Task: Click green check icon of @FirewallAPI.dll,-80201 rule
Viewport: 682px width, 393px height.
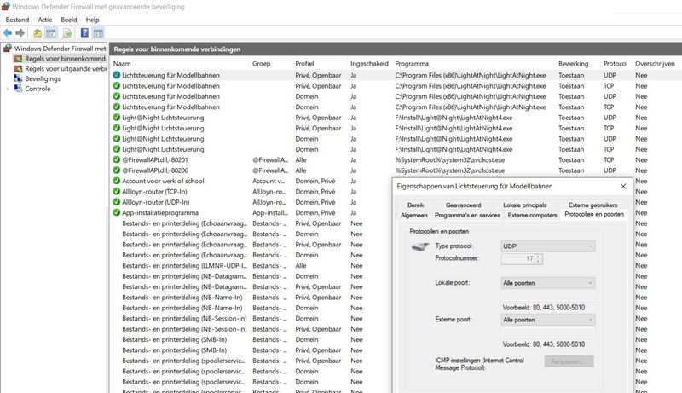Action: (117, 159)
